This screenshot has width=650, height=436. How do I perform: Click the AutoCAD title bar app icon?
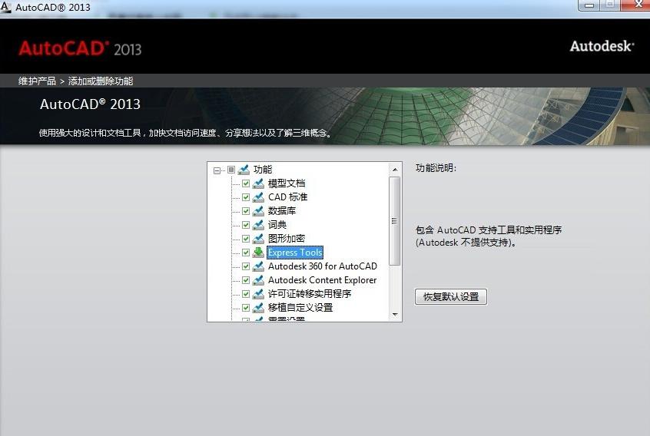tap(5, 8)
